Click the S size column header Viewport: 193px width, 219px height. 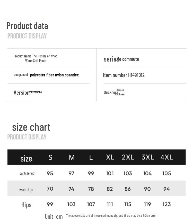(50, 157)
